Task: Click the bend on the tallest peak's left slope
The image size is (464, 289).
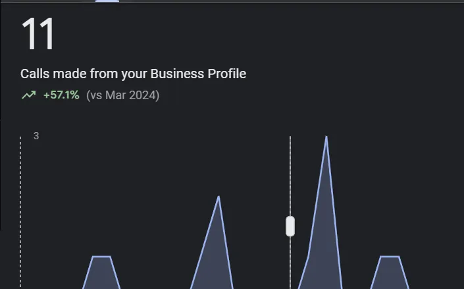Action: click(x=309, y=256)
